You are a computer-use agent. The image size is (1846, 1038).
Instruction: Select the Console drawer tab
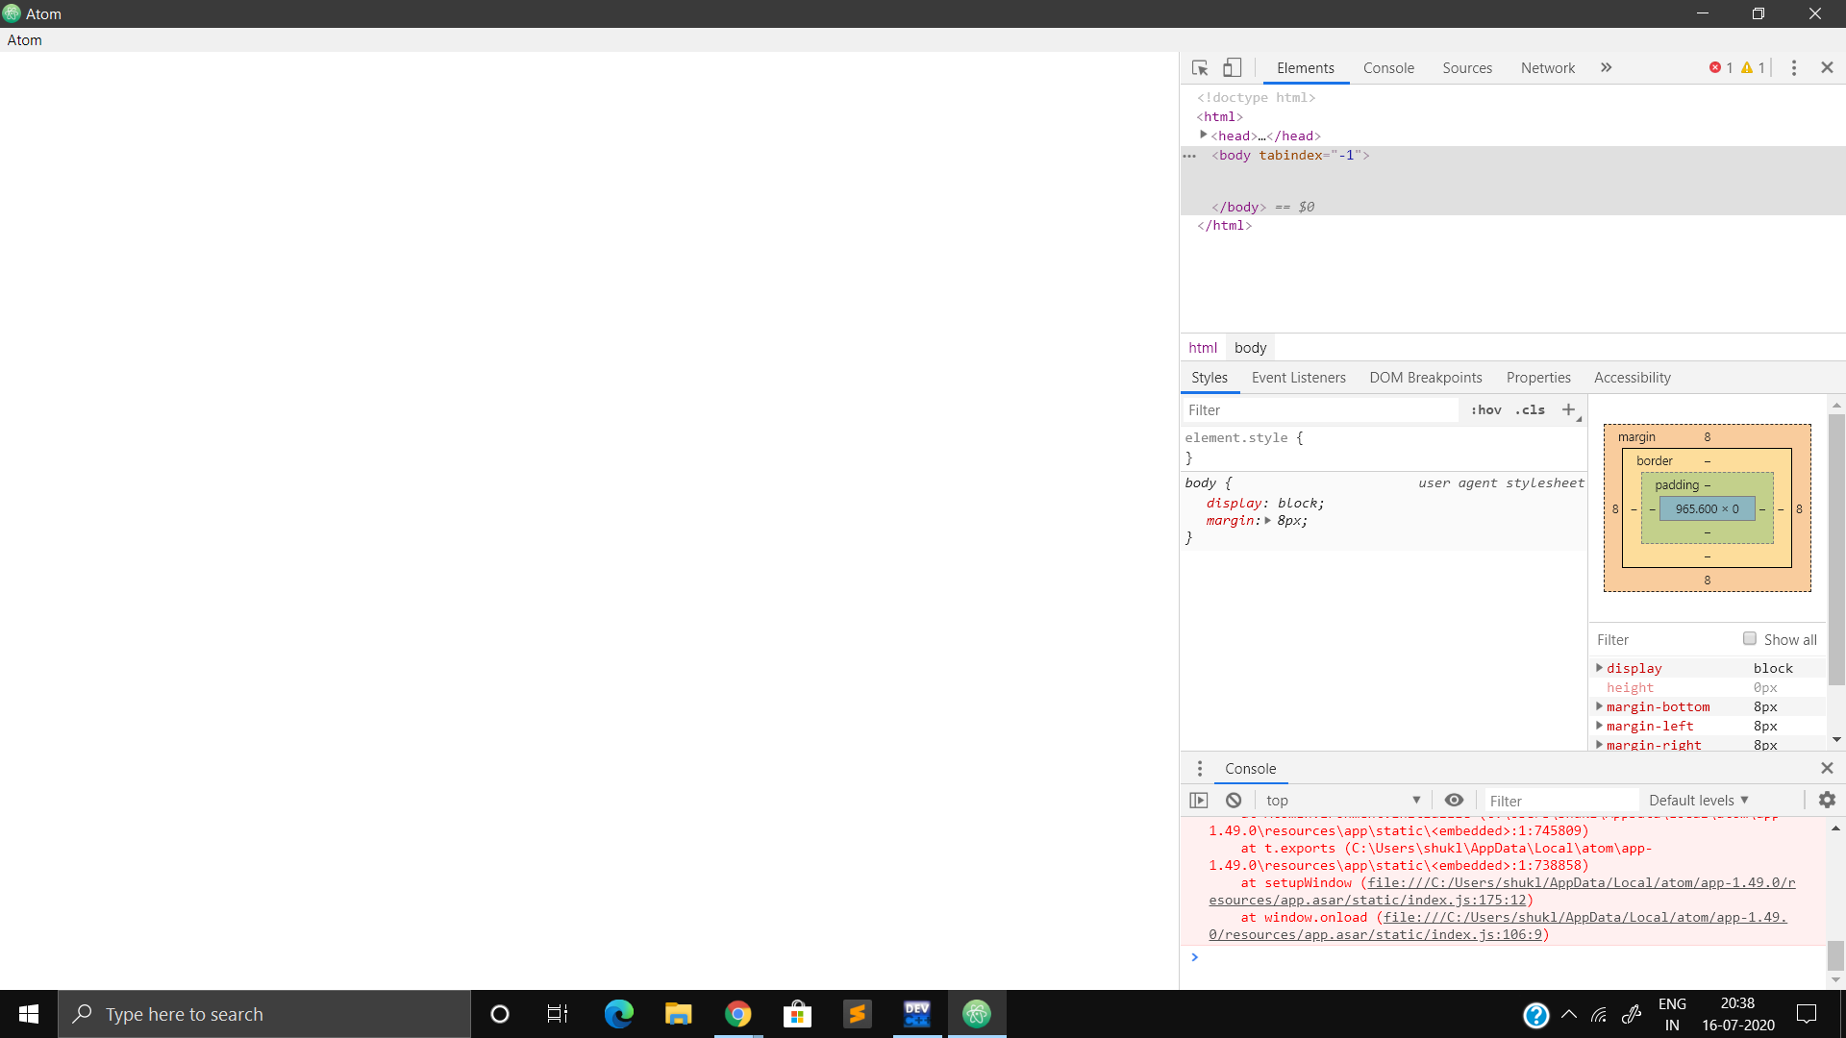(1250, 769)
